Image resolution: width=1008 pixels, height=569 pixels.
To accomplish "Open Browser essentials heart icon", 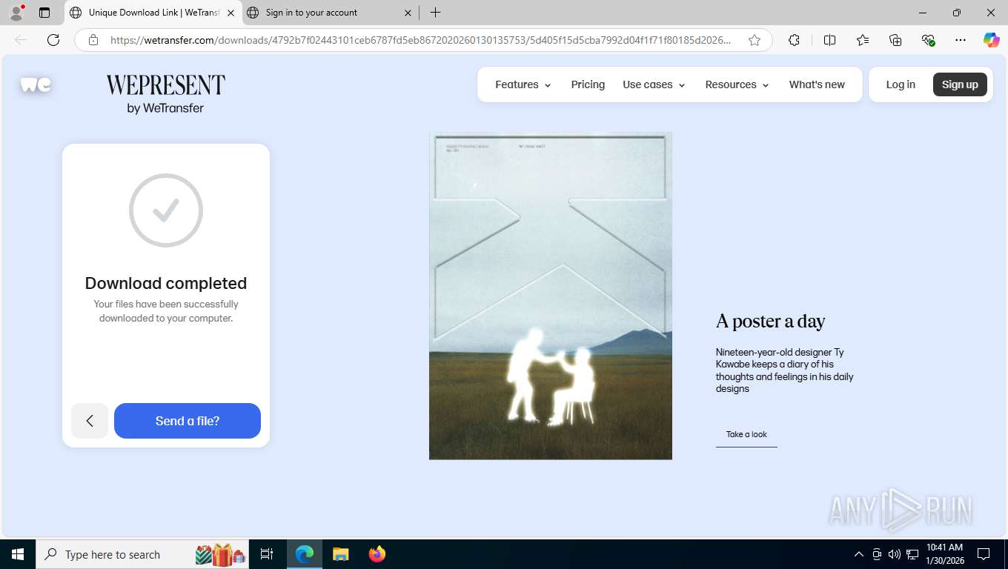I will coord(928,40).
